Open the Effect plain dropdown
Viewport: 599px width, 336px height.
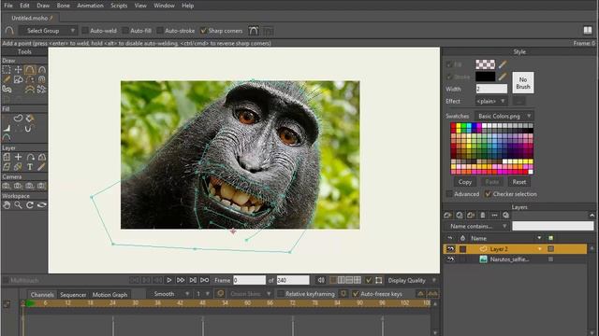pos(491,101)
